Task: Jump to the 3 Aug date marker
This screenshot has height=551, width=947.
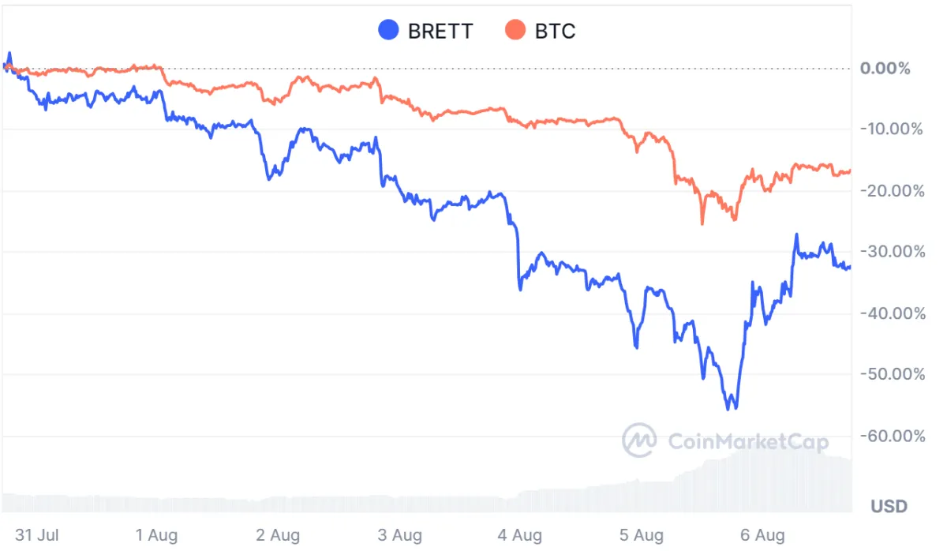Action: 399,535
